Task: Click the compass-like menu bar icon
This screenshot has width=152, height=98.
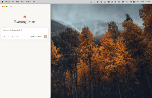Action: coord(112,2)
